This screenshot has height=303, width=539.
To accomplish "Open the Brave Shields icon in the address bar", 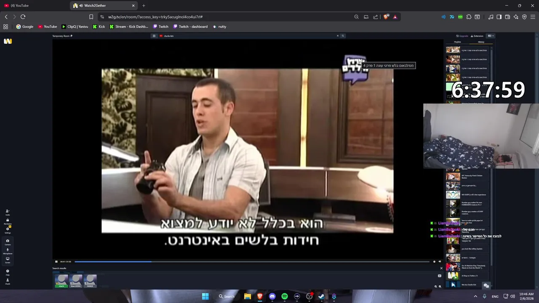I will [386, 17].
